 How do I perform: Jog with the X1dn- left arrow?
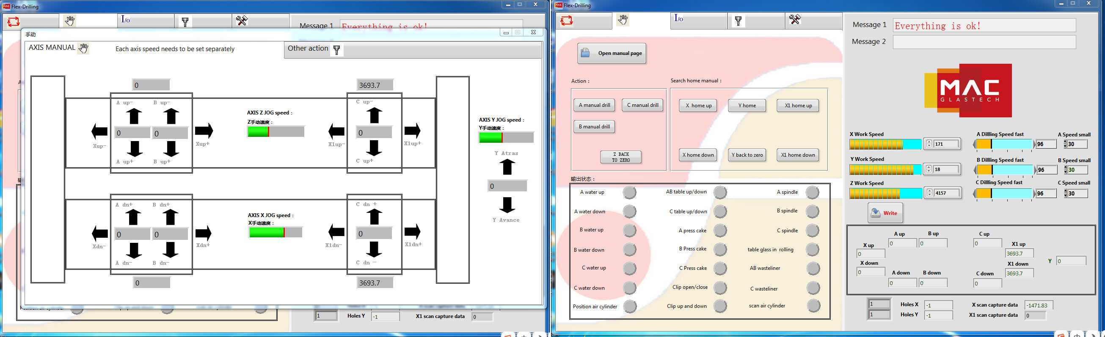pos(336,232)
